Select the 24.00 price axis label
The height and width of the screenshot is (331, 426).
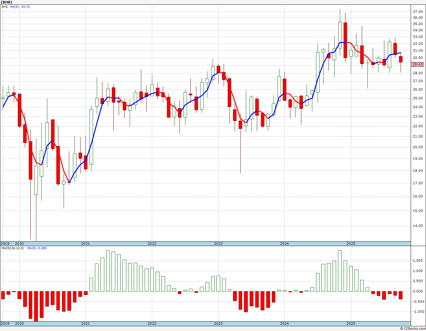[418, 107]
